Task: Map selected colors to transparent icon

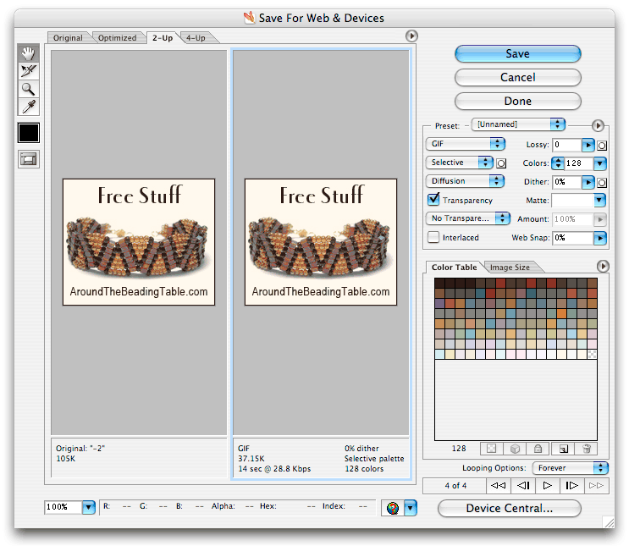Action: tap(491, 449)
